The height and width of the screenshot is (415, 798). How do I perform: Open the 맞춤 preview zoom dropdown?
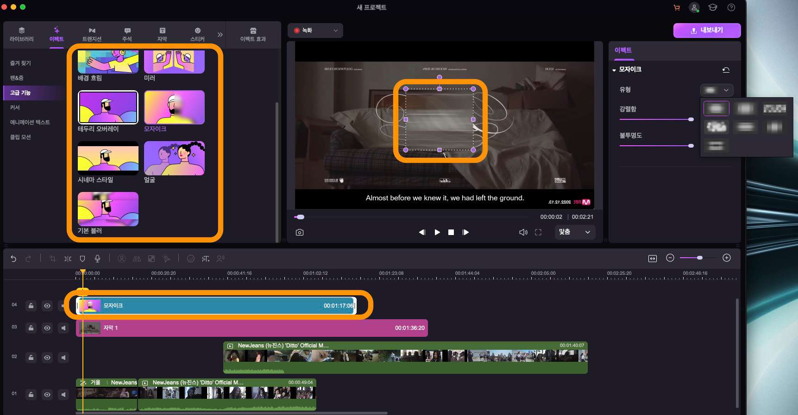point(575,232)
